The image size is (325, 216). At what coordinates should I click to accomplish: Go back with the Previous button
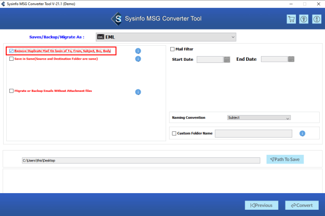coord(261,205)
